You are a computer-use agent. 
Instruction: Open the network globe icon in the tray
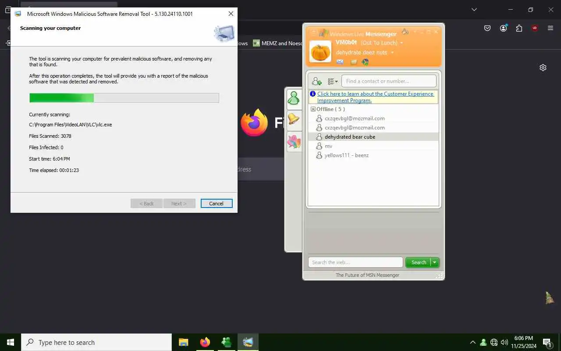(x=494, y=342)
